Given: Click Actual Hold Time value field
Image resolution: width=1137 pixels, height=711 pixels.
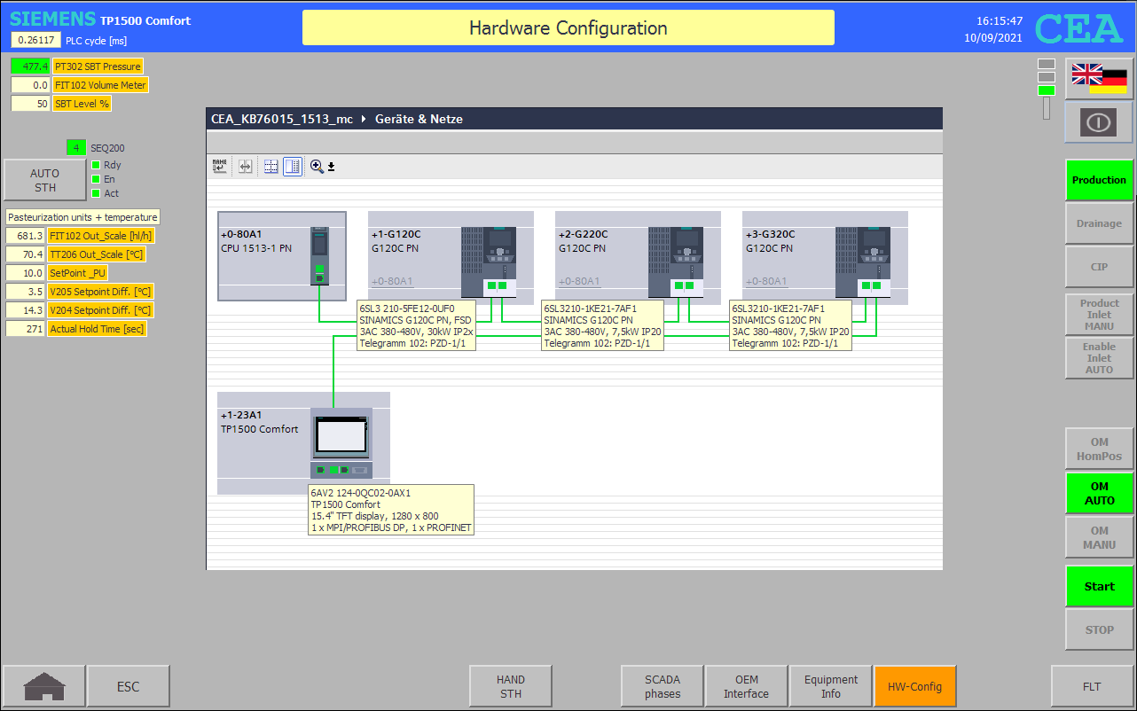Looking at the screenshot, I should tap(25, 329).
